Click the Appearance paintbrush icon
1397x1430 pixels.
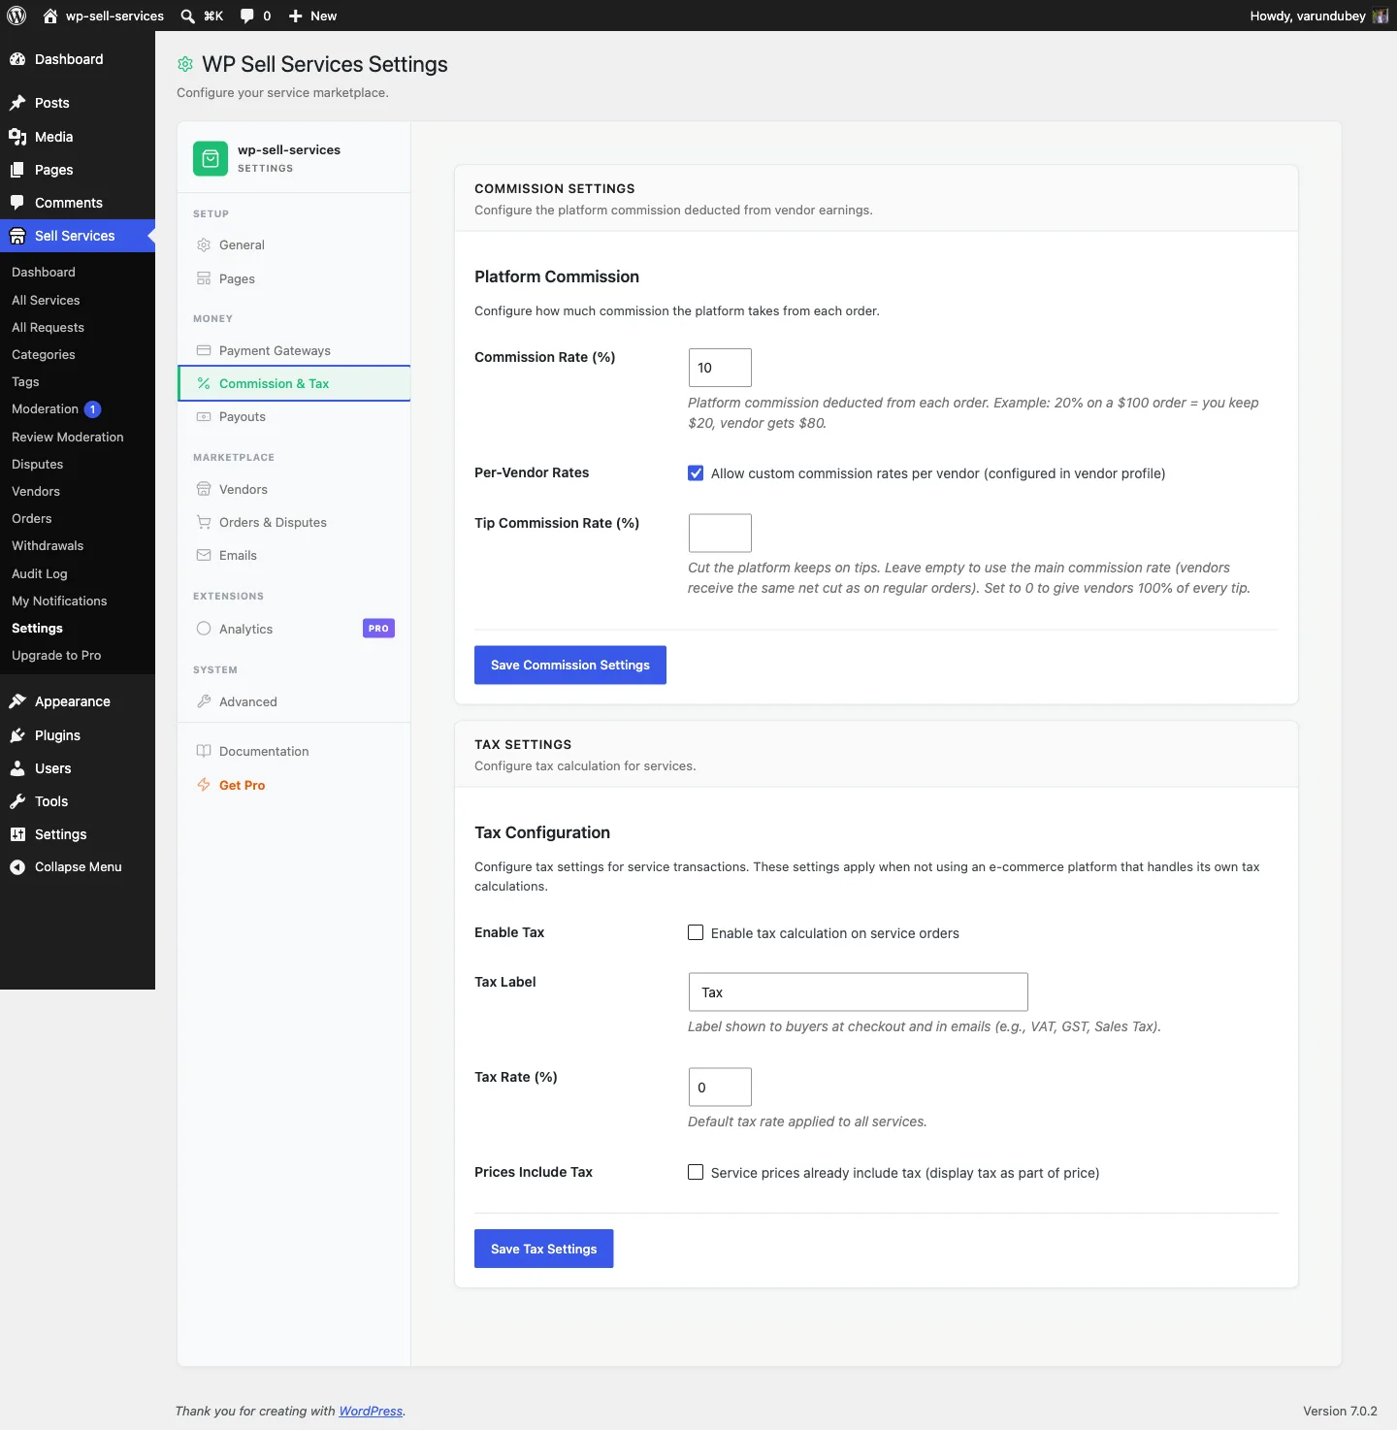click(17, 701)
